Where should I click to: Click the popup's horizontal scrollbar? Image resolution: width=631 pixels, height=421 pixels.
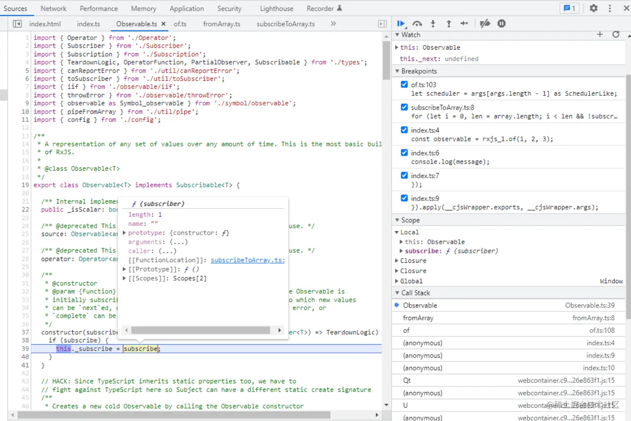[200, 331]
